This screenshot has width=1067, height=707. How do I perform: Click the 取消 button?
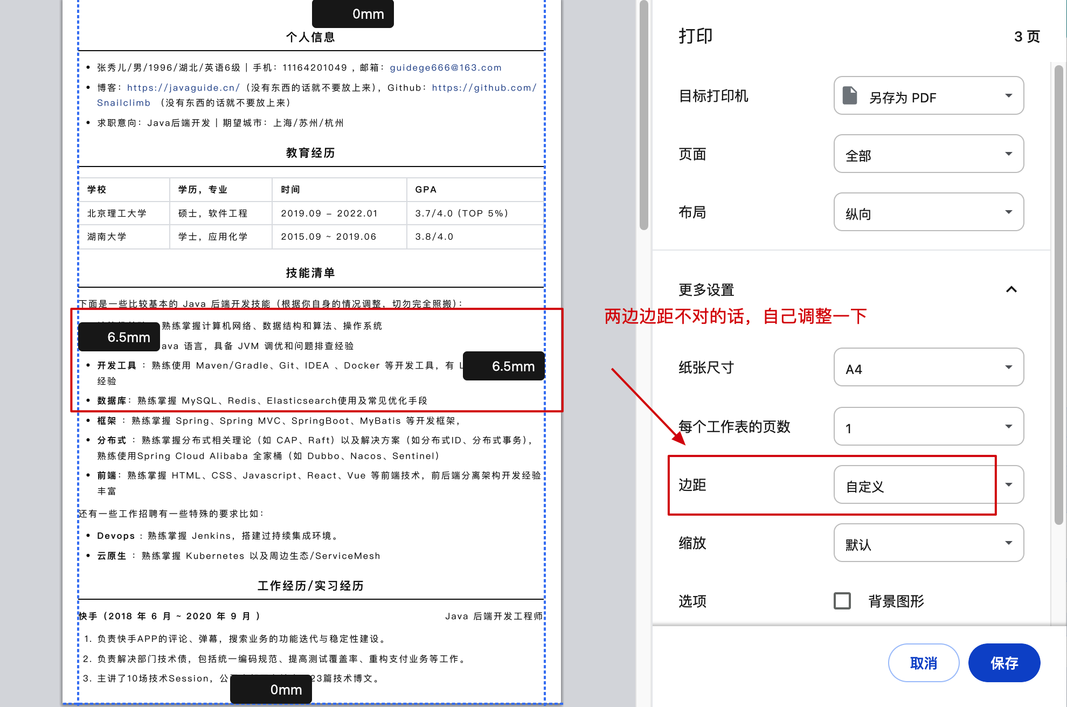[x=923, y=663]
